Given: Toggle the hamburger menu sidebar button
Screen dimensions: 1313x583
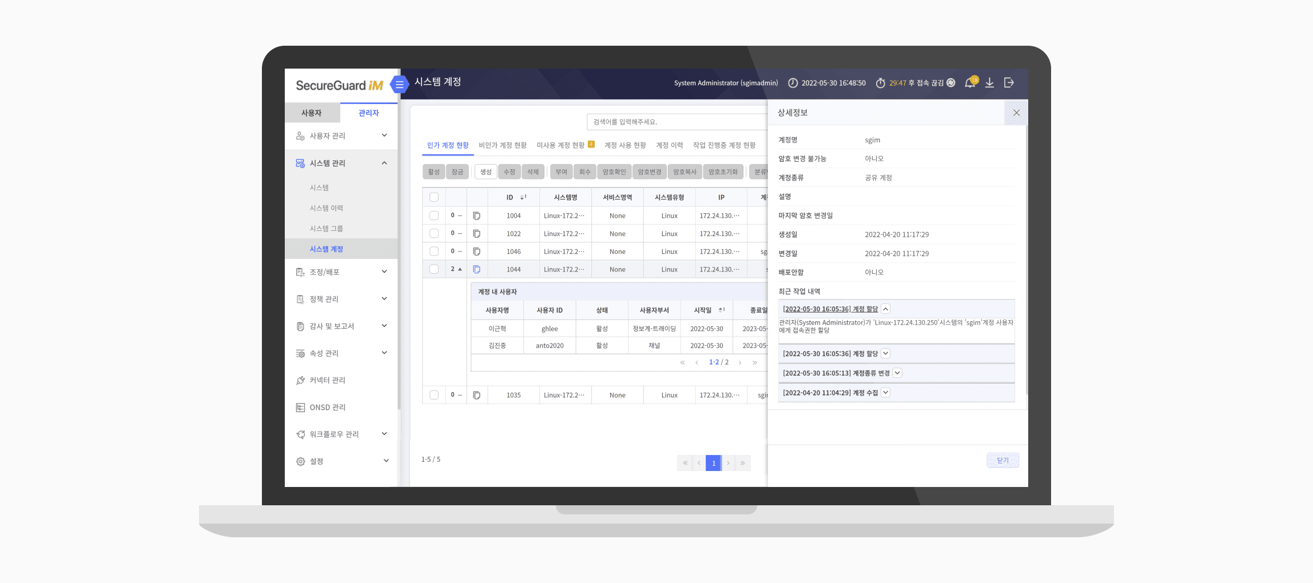Looking at the screenshot, I should pos(399,85).
